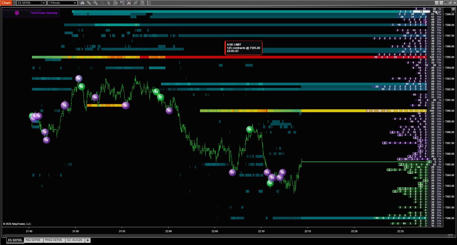
Task: Add a new chart tab with plus
Action: (88, 240)
